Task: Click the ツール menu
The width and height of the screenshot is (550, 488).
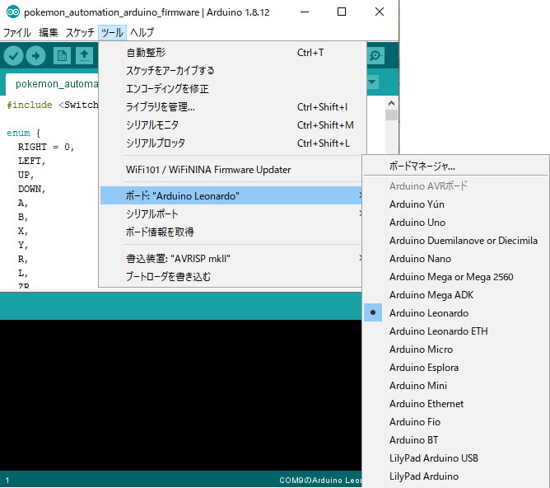Action: coord(112,33)
